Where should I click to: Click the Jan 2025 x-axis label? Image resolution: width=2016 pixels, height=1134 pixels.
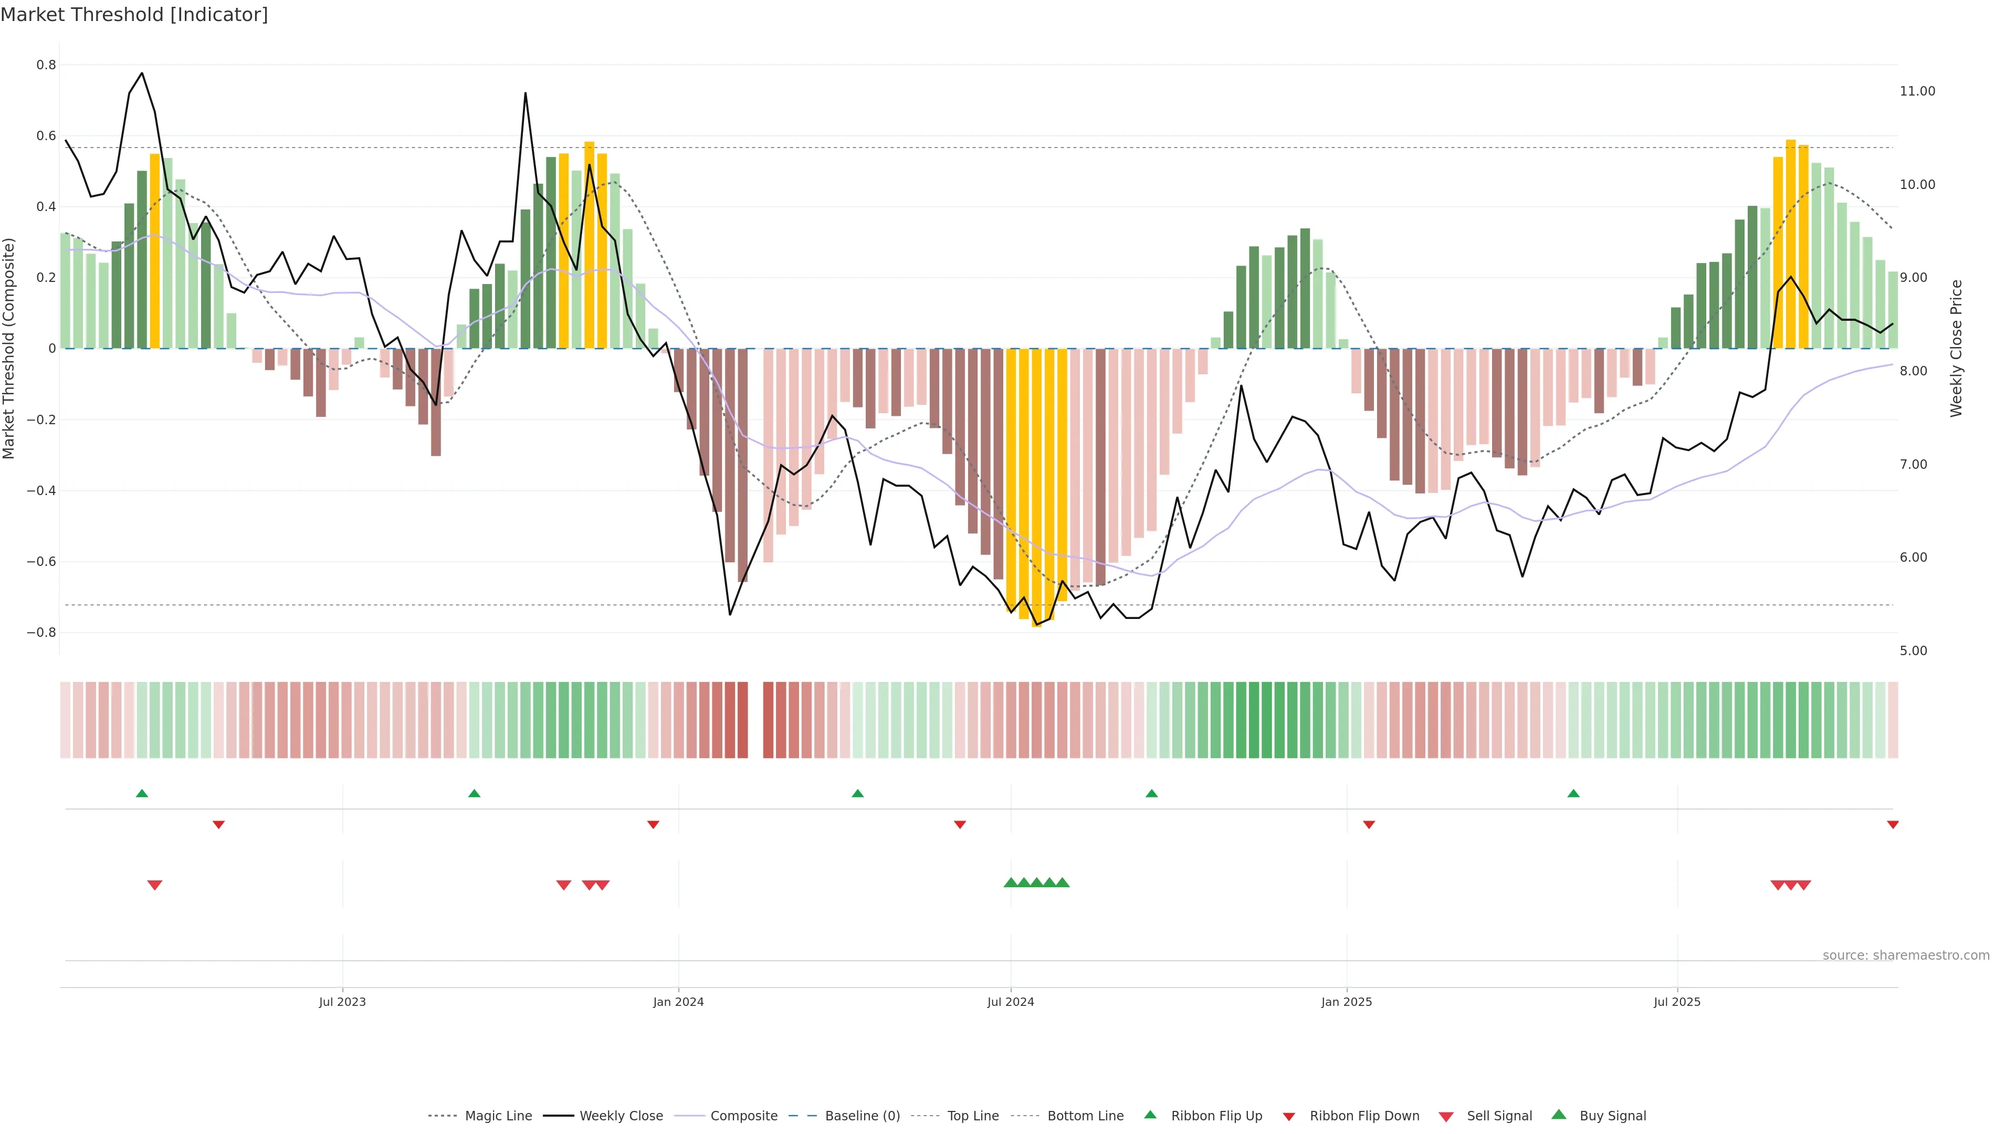pos(1346,1002)
